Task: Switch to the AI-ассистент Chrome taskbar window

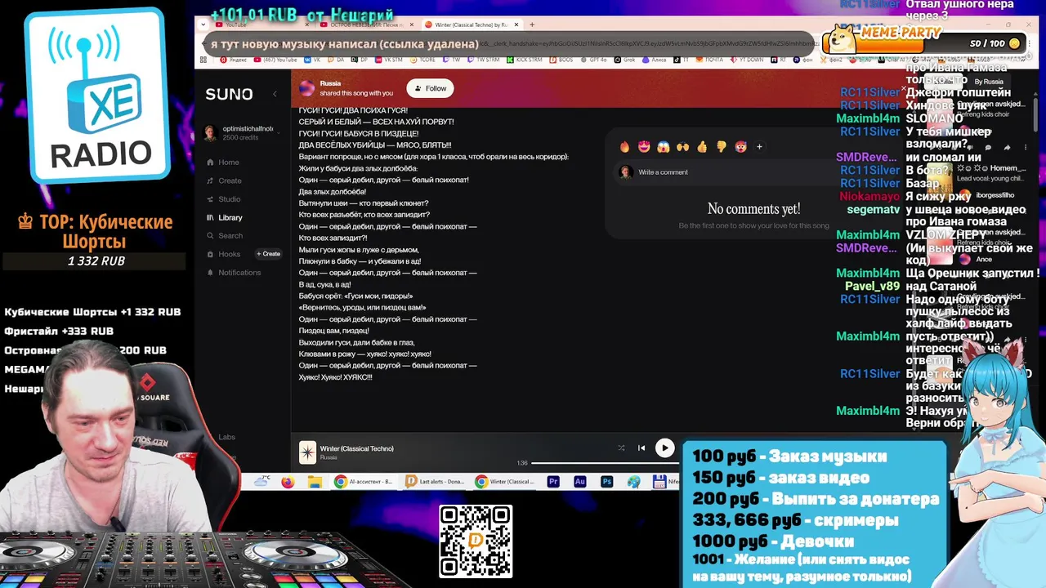Action: tap(364, 482)
